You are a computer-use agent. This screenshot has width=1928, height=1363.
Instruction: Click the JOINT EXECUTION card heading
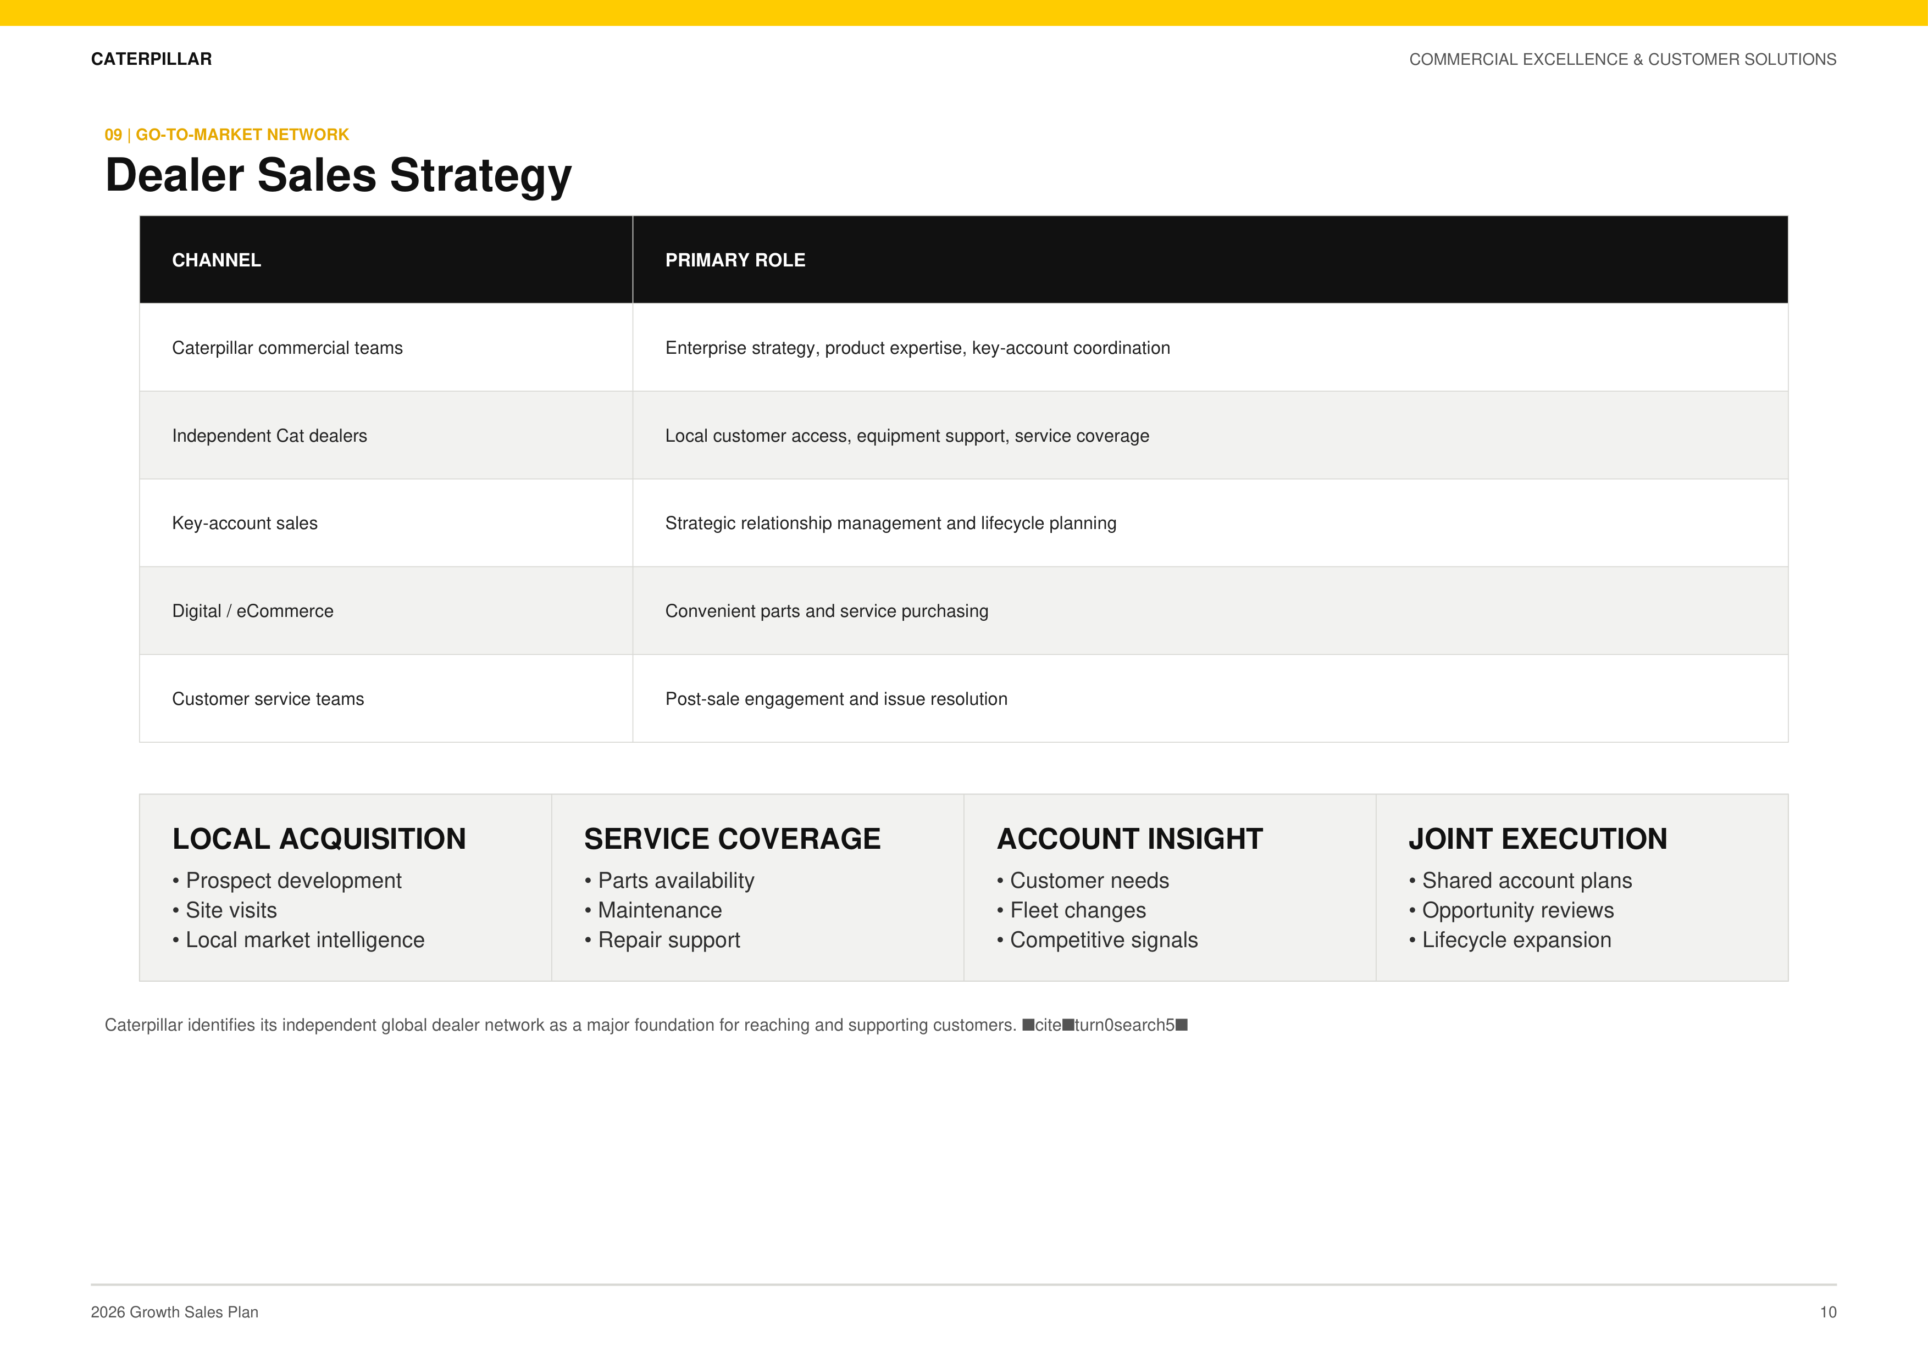[x=1538, y=838]
